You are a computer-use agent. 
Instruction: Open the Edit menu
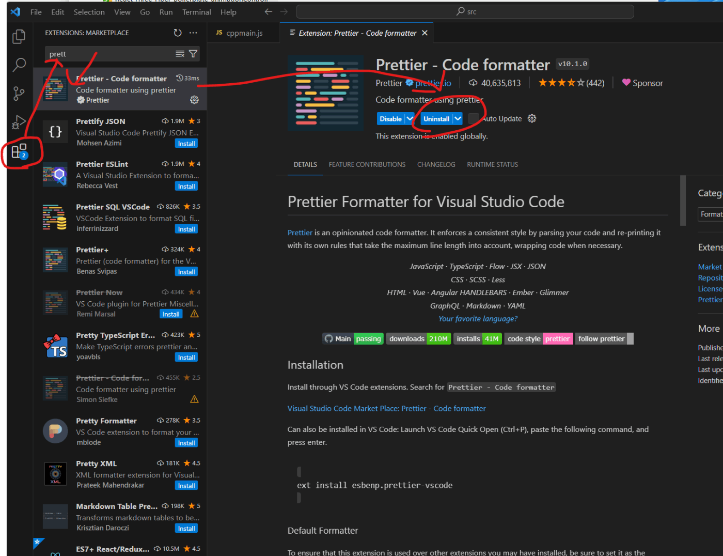click(x=58, y=12)
